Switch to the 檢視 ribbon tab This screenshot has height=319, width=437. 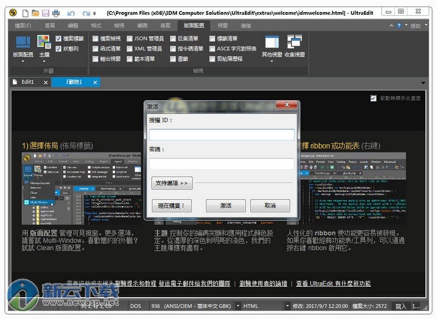coord(119,26)
